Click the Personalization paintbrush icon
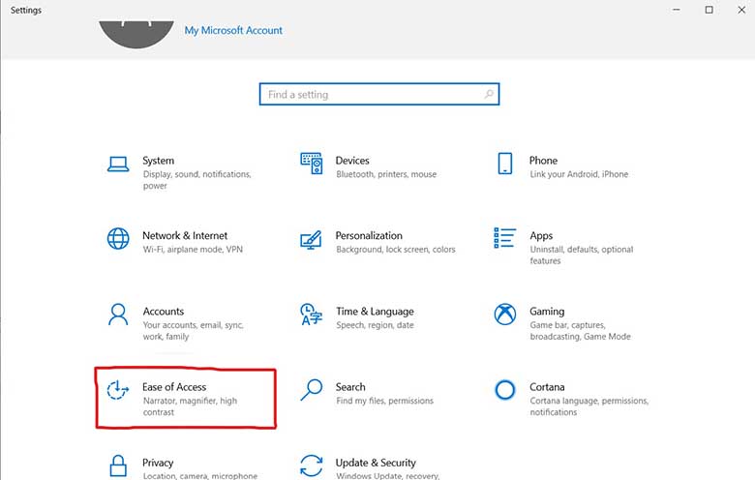The image size is (755, 480). pyautogui.click(x=311, y=239)
